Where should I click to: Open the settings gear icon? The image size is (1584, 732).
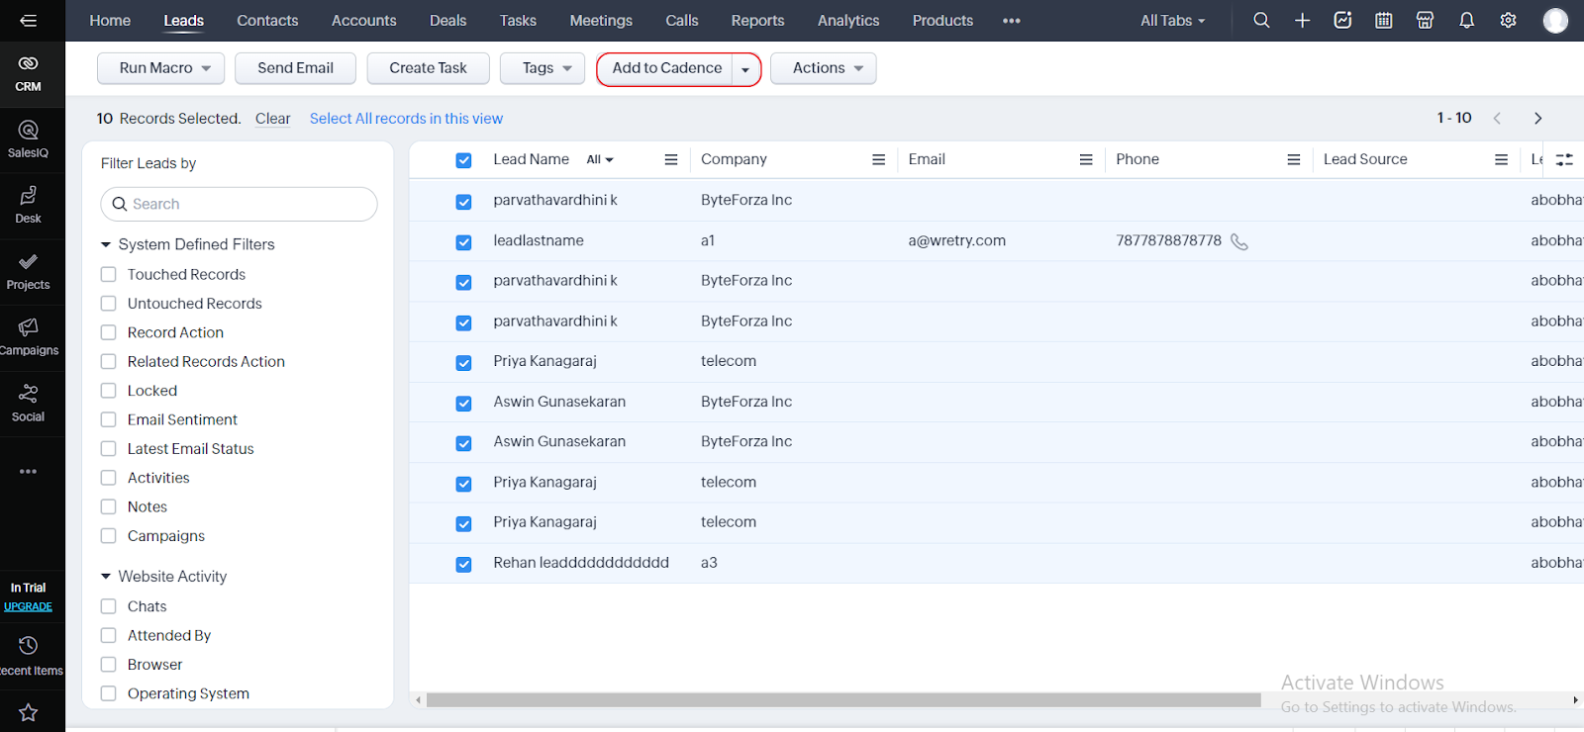tap(1508, 21)
